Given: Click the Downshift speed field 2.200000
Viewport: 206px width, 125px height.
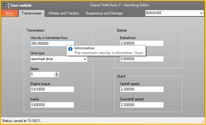Looking at the screenshot, I should click(142, 105).
